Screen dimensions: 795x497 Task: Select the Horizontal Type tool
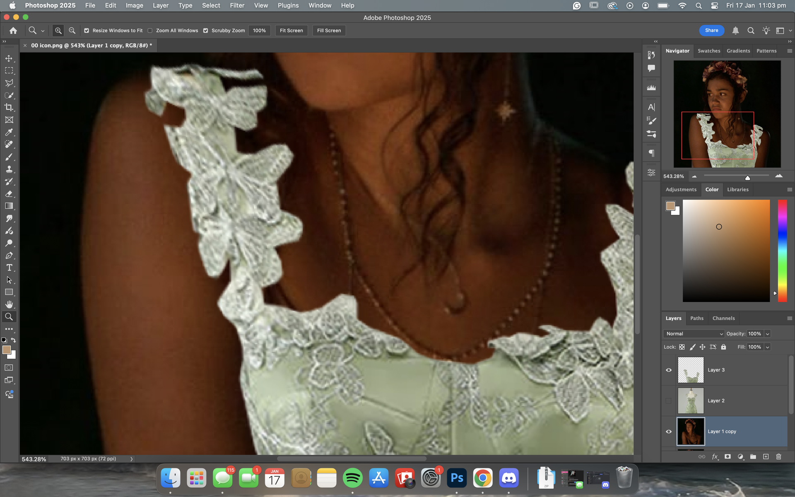pyautogui.click(x=9, y=268)
